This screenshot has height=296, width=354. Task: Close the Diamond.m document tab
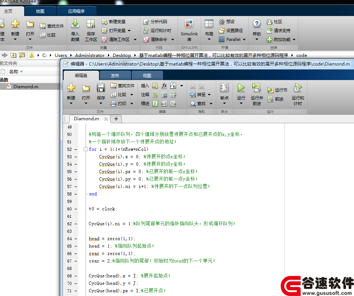point(106,119)
